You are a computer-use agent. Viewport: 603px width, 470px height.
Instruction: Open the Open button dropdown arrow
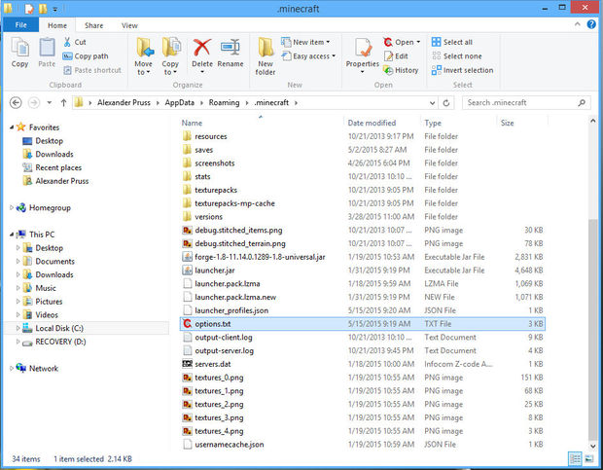tap(418, 42)
